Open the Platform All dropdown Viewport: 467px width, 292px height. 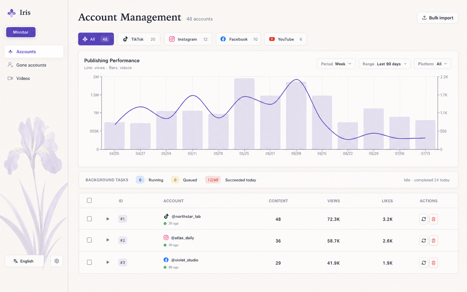click(433, 64)
